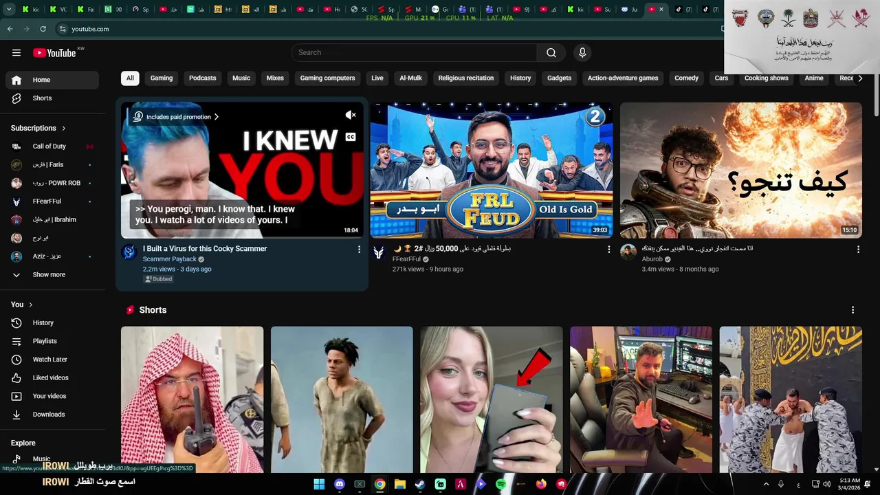Viewport: 880px width, 495px height.
Task: Open the POWR ROB subscription
Action: (52, 183)
